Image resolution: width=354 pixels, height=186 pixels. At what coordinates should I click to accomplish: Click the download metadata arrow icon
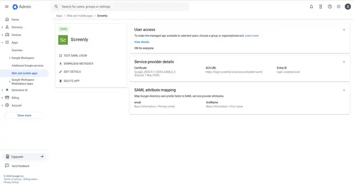[x=60, y=64]
